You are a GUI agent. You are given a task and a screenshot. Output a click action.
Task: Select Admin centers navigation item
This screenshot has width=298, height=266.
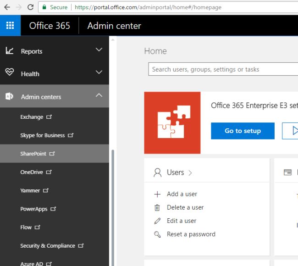pyautogui.click(x=55, y=96)
